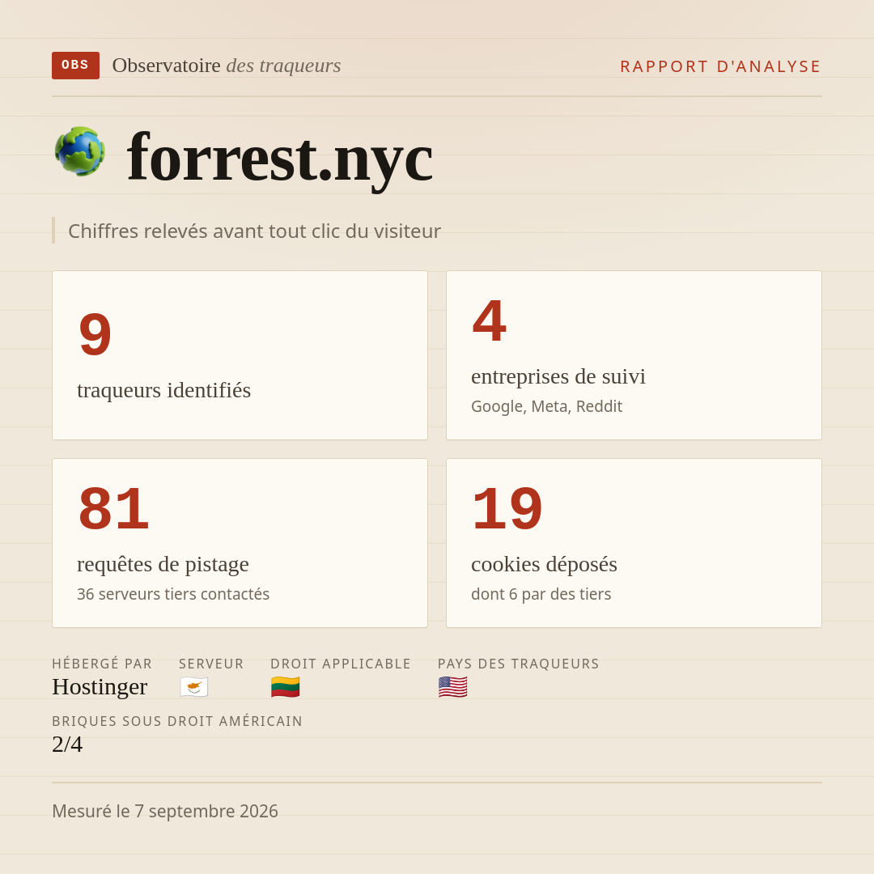
Task: Click the globe favicon beside forrest.nyc
Action: click(79, 151)
